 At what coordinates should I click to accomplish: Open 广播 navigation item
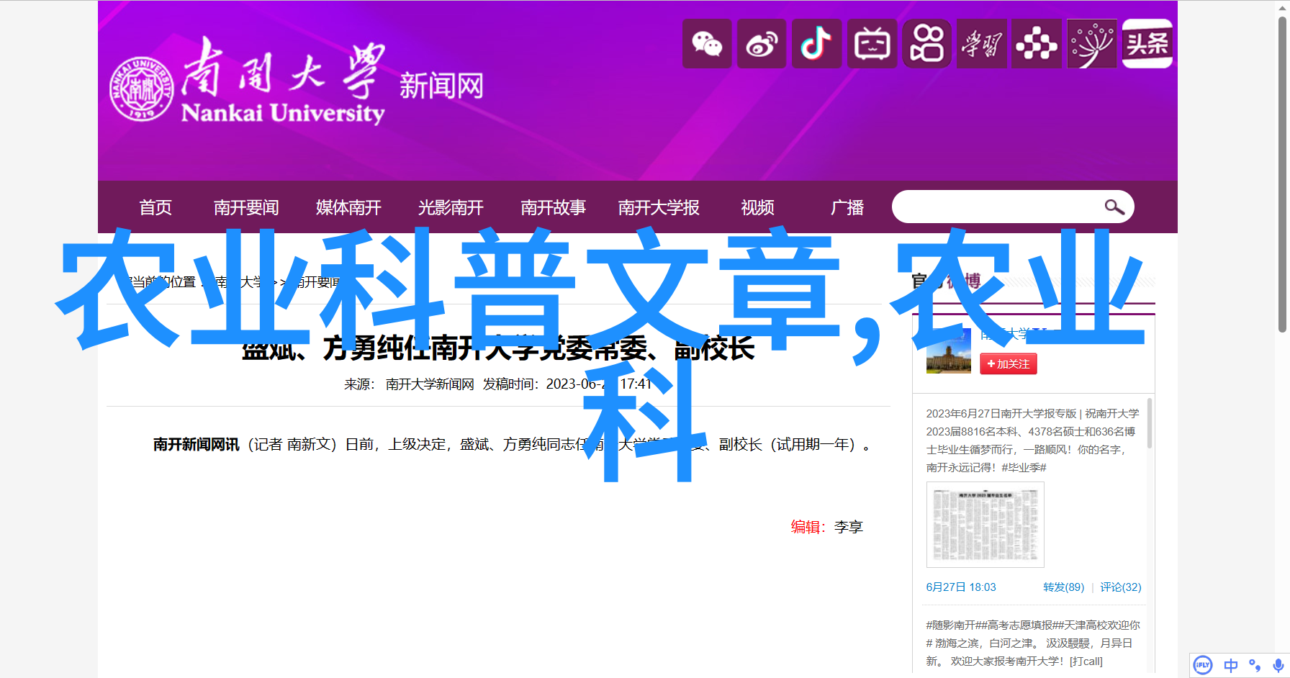click(847, 208)
